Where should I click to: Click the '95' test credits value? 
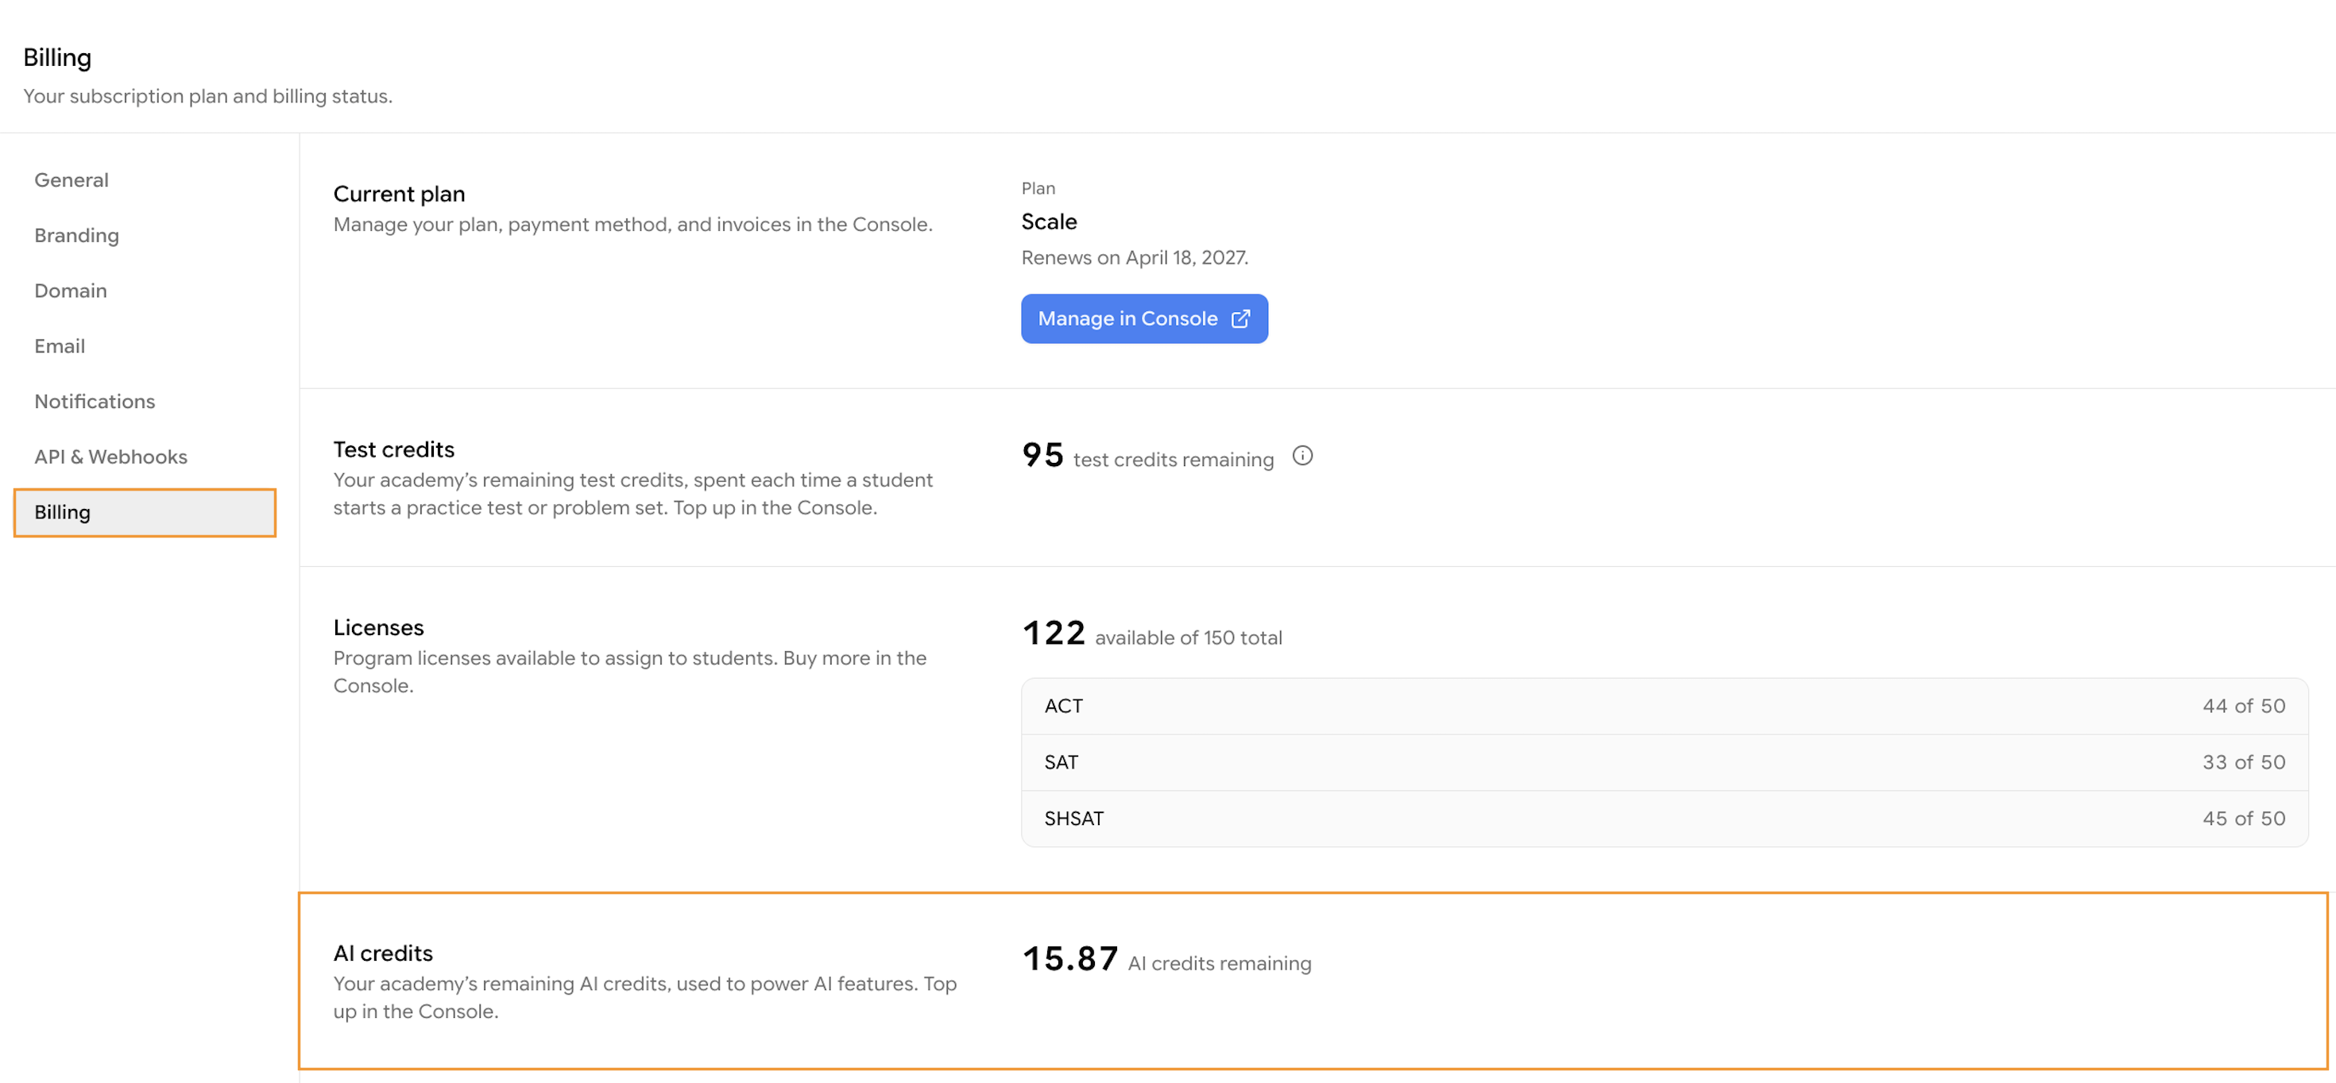pos(1042,455)
